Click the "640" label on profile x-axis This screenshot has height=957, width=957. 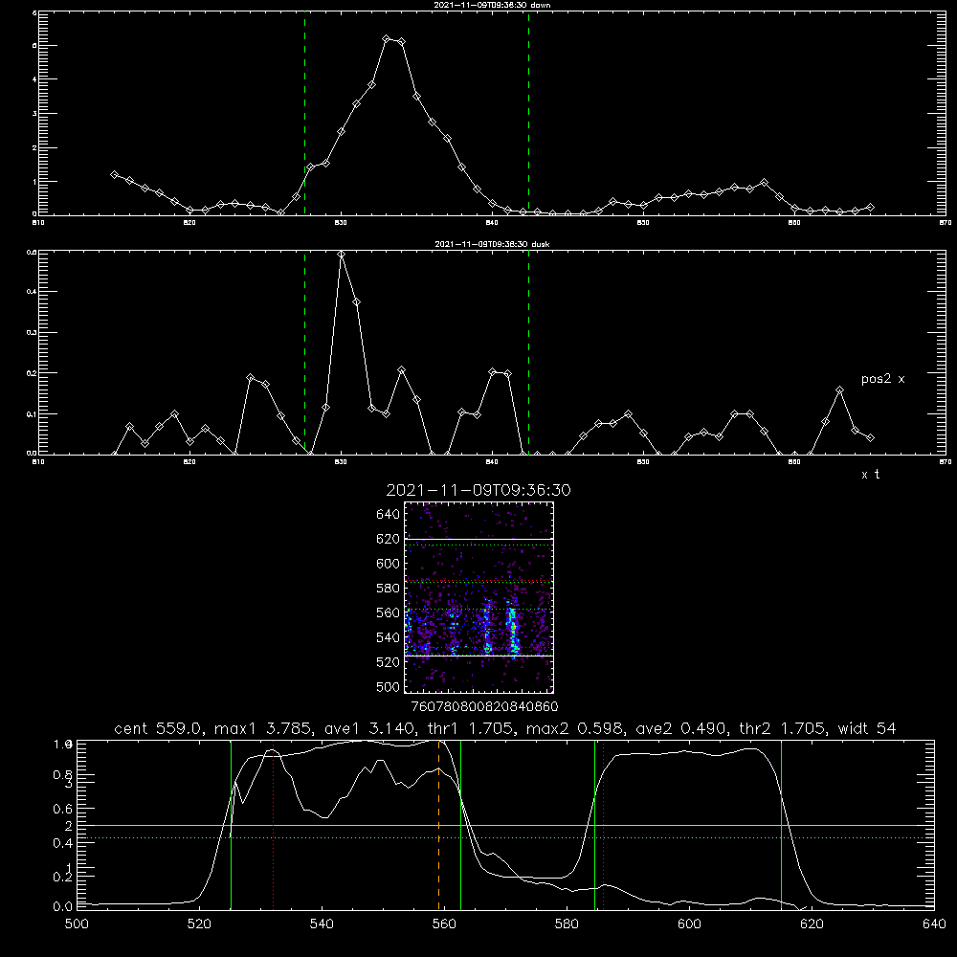tap(934, 924)
